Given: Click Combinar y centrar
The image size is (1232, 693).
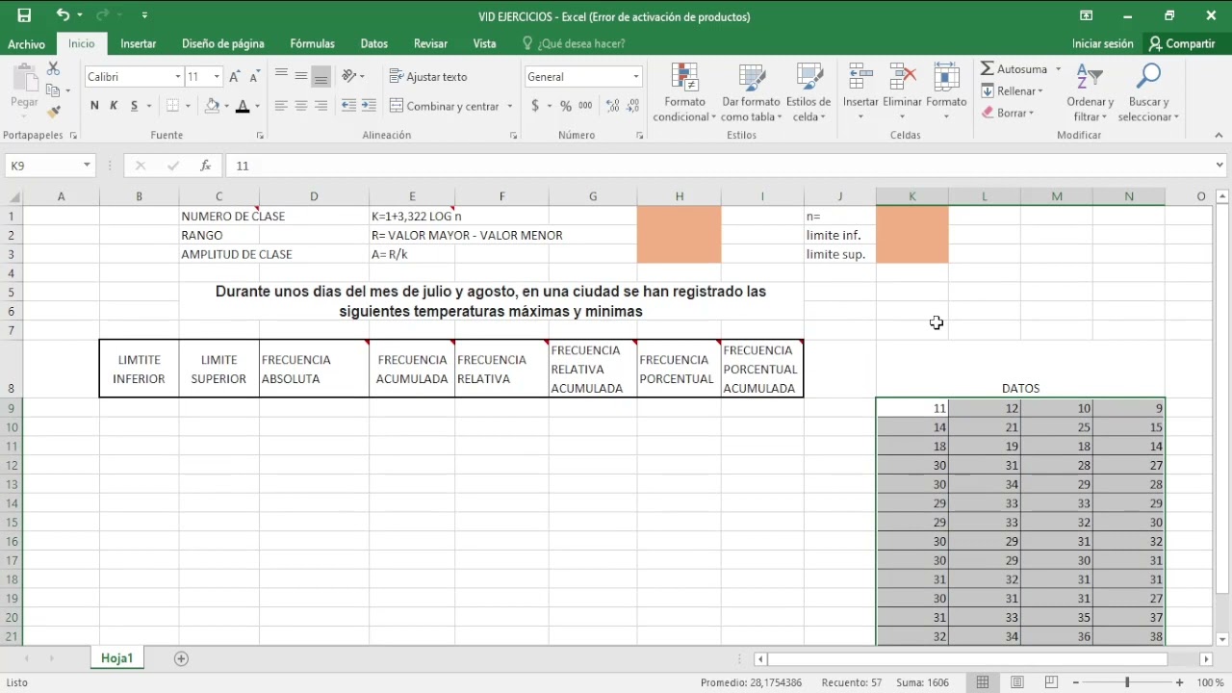Looking at the screenshot, I should pyautogui.click(x=445, y=106).
